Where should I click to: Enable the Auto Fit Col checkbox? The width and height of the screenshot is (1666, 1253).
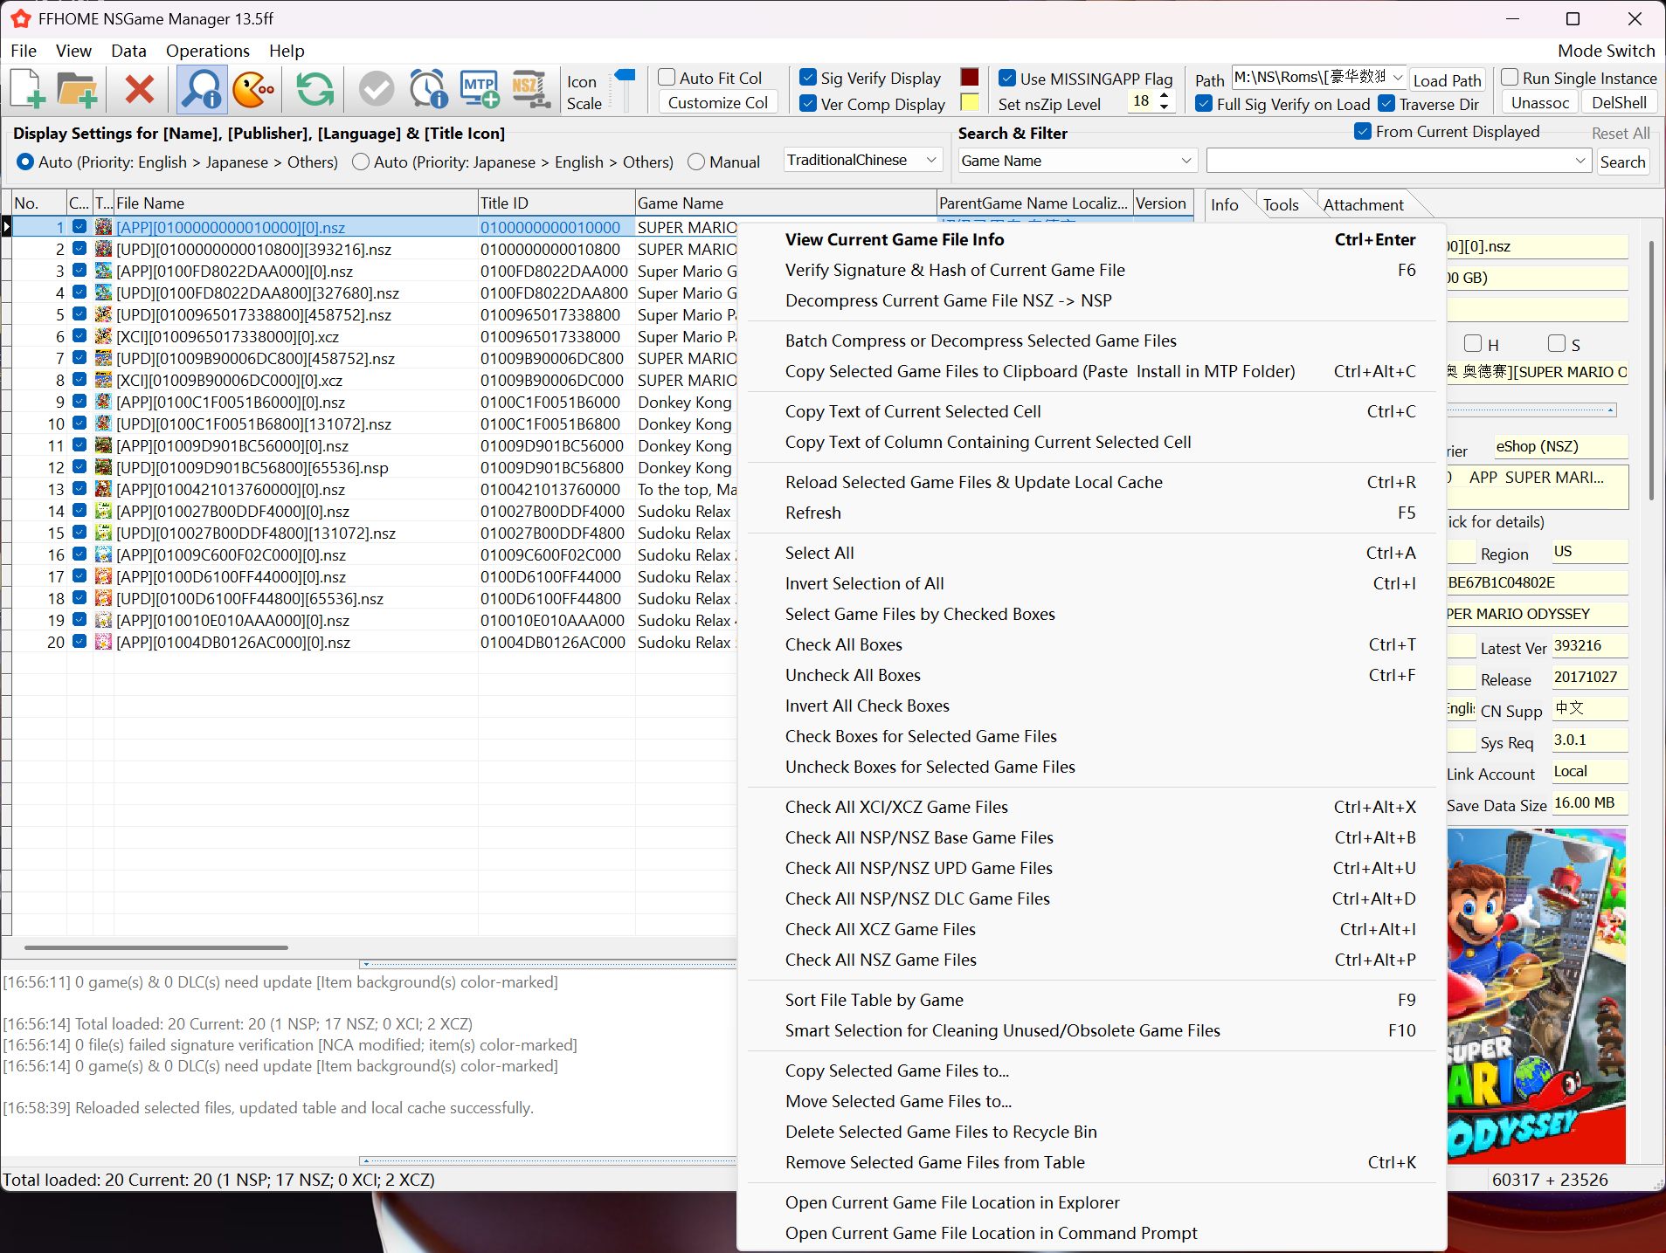(x=667, y=78)
